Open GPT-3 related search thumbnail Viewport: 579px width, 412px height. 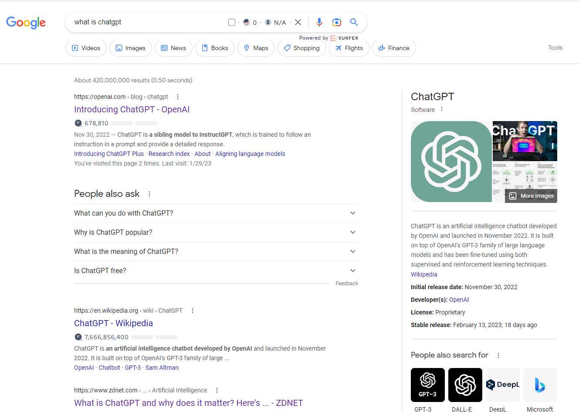pyautogui.click(x=428, y=385)
